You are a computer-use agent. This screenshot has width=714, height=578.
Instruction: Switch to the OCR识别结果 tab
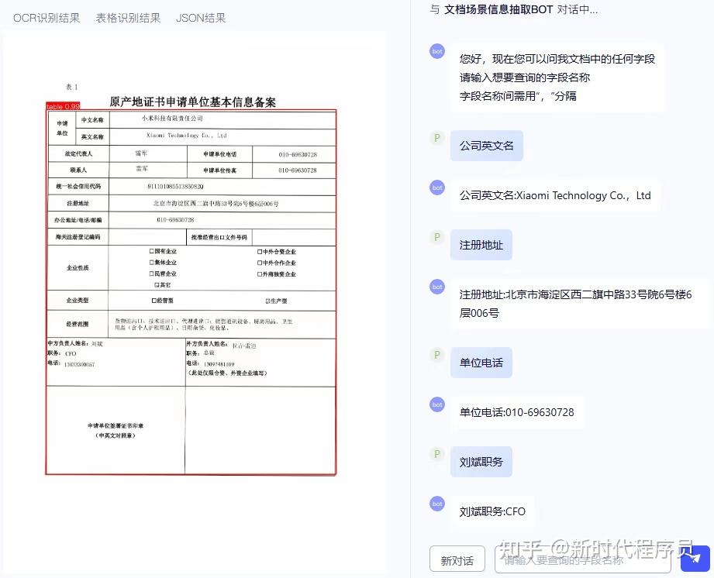(x=47, y=18)
